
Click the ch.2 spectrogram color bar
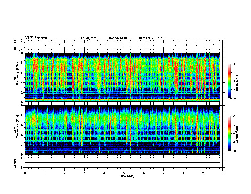229,133
